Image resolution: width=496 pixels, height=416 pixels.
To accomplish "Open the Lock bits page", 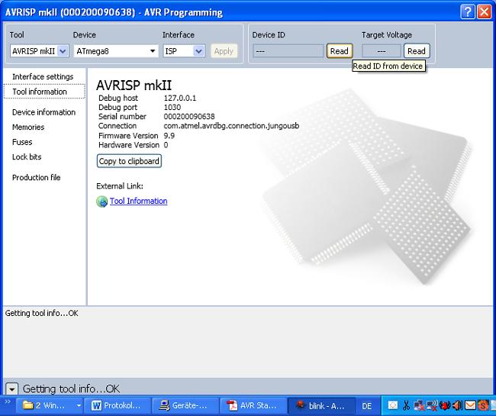I will tap(27, 156).
